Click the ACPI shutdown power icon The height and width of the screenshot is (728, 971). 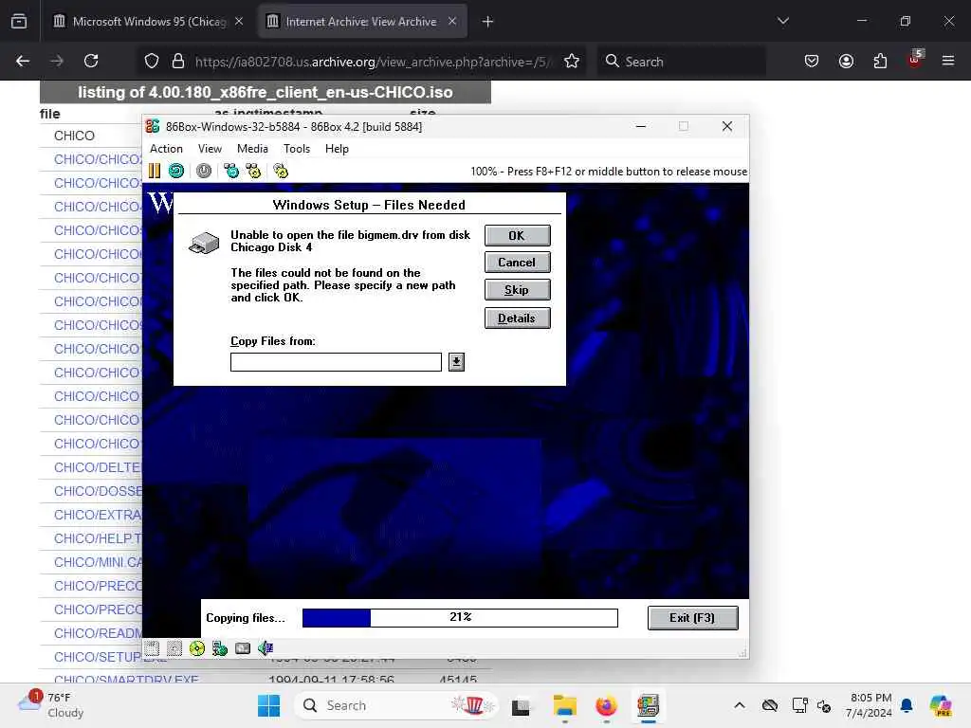[x=204, y=171]
